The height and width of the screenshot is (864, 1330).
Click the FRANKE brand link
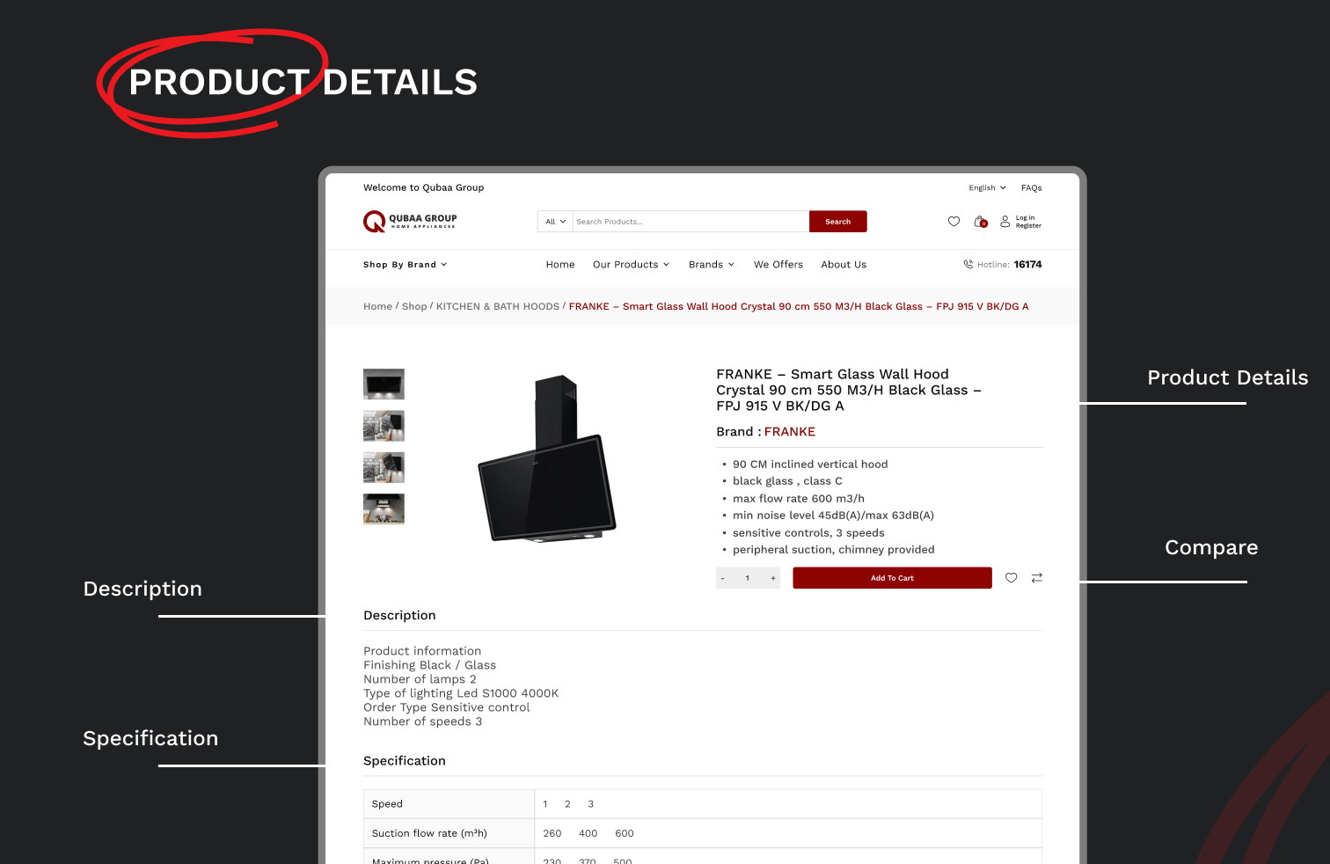pos(790,432)
